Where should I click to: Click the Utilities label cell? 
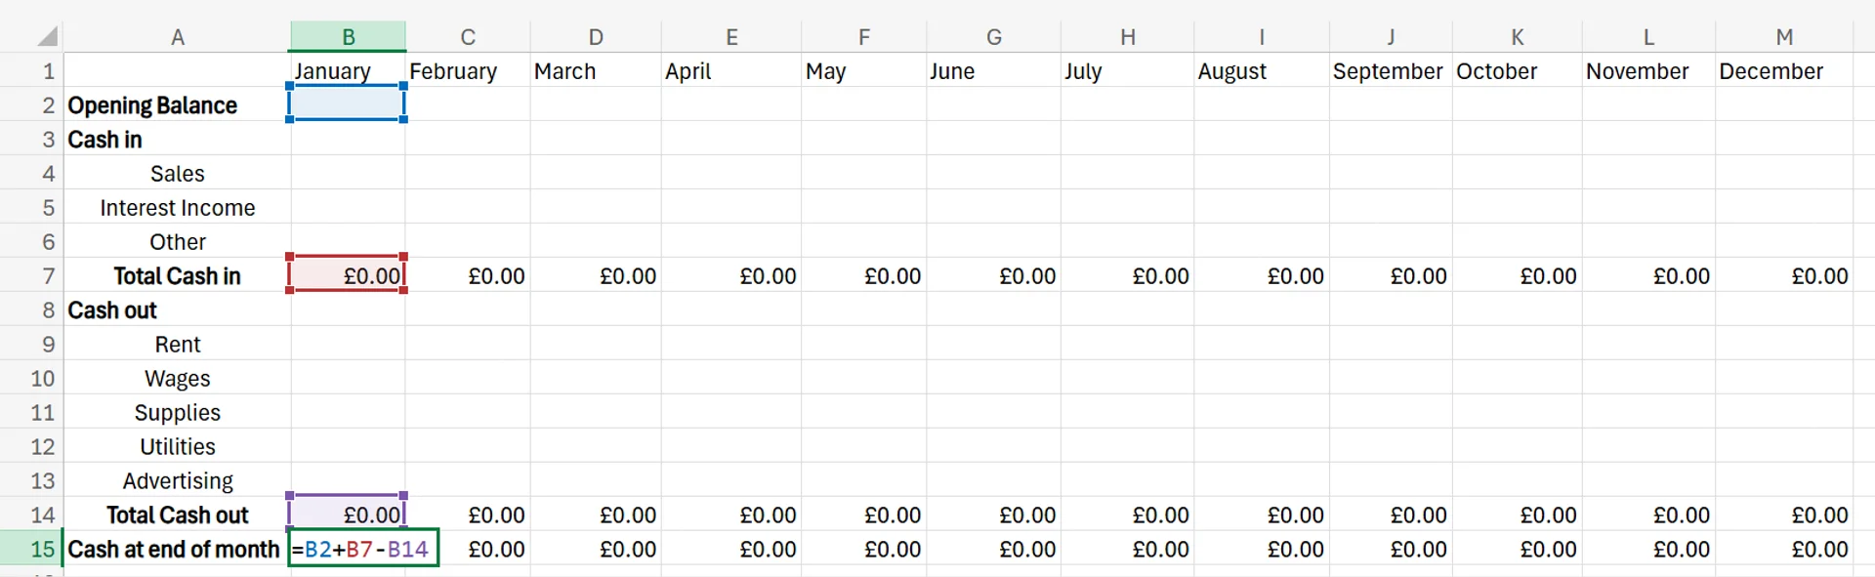(x=177, y=446)
